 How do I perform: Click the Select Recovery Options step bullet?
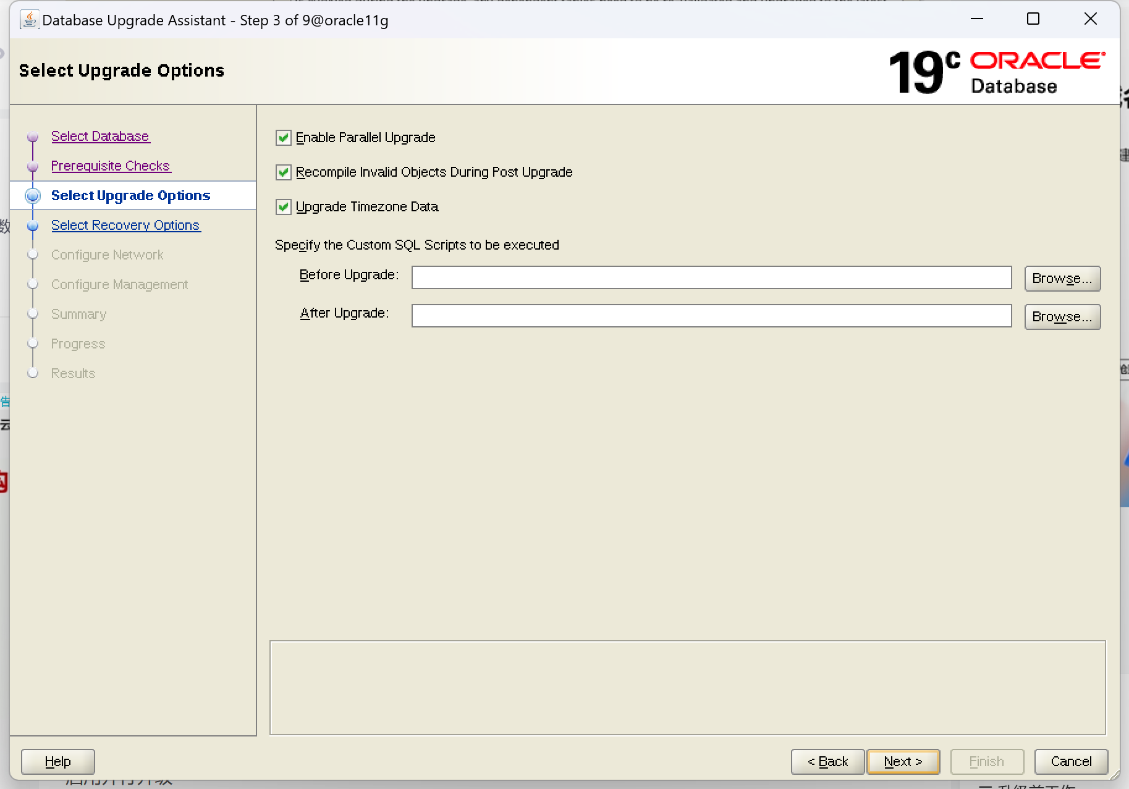tap(33, 226)
